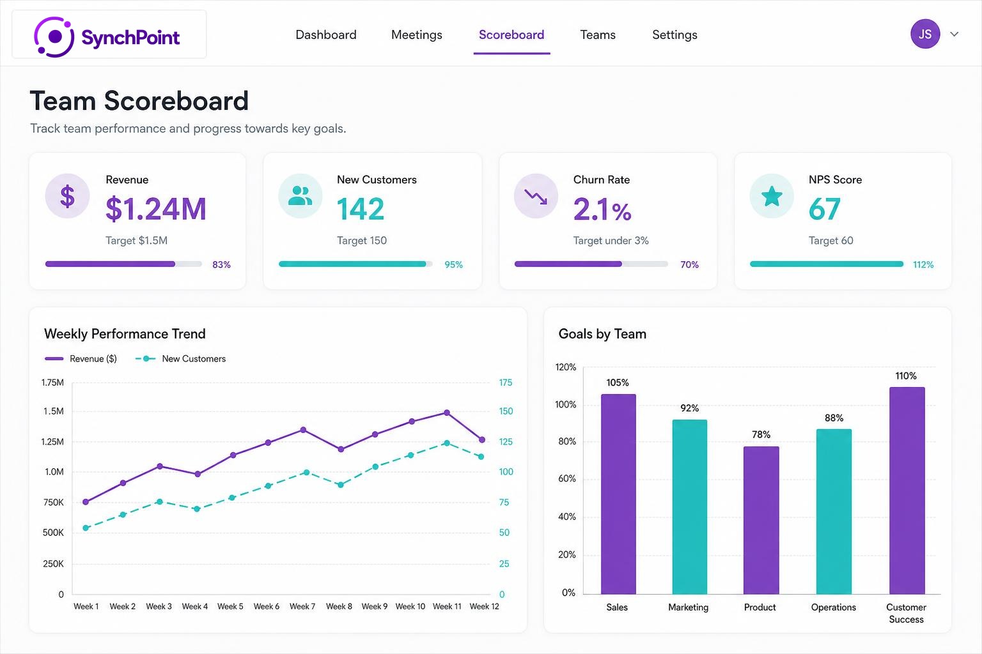Click the '120%' axis label
This screenshot has width=982, height=654.
(x=566, y=367)
